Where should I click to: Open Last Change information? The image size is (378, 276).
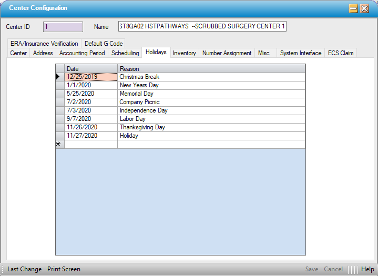tap(24, 269)
